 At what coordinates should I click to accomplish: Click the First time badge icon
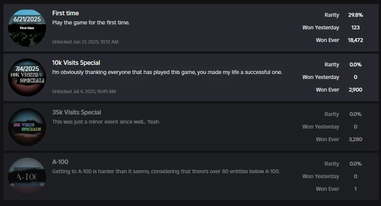tap(27, 28)
